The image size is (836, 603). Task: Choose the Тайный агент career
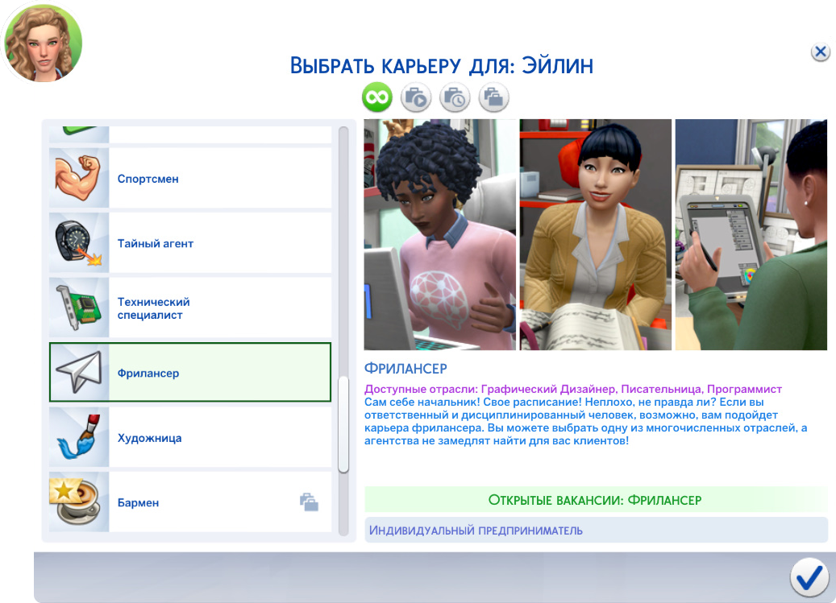tap(190, 243)
